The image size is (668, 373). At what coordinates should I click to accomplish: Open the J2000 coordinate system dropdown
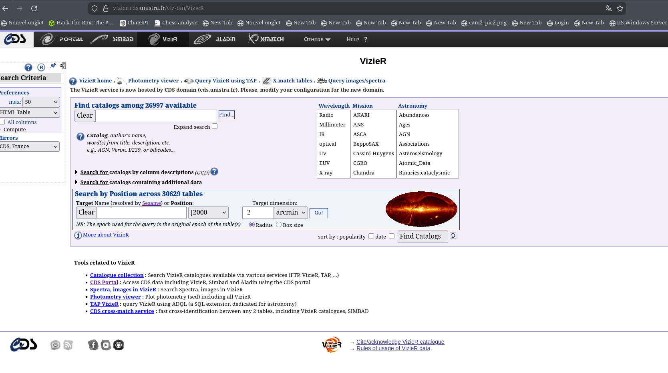pos(208,213)
